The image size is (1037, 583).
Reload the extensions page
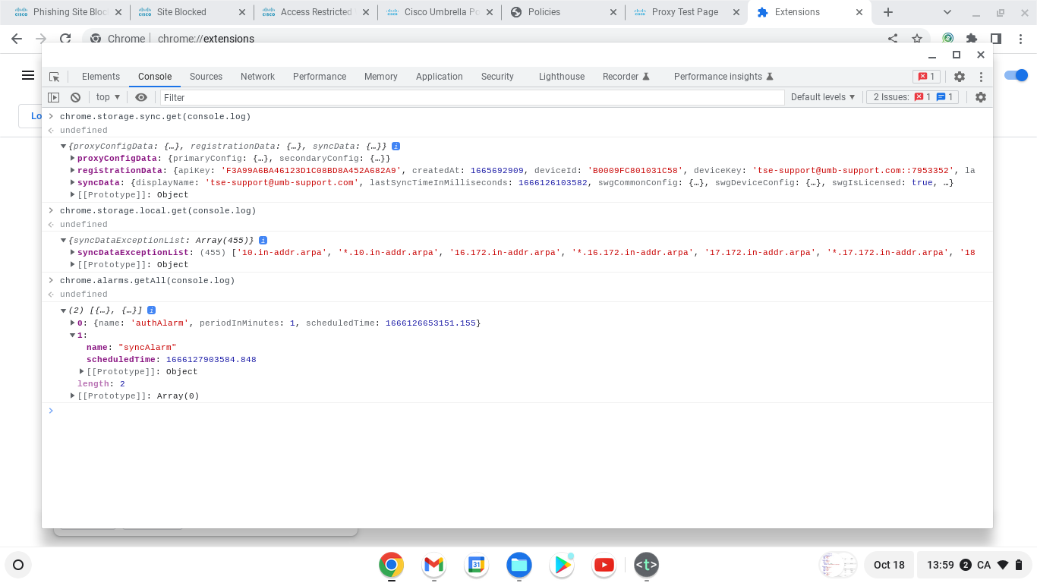(65, 39)
